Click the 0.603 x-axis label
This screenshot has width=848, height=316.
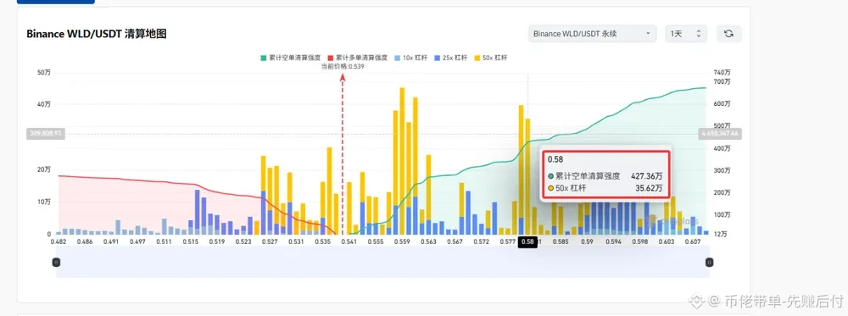(667, 242)
